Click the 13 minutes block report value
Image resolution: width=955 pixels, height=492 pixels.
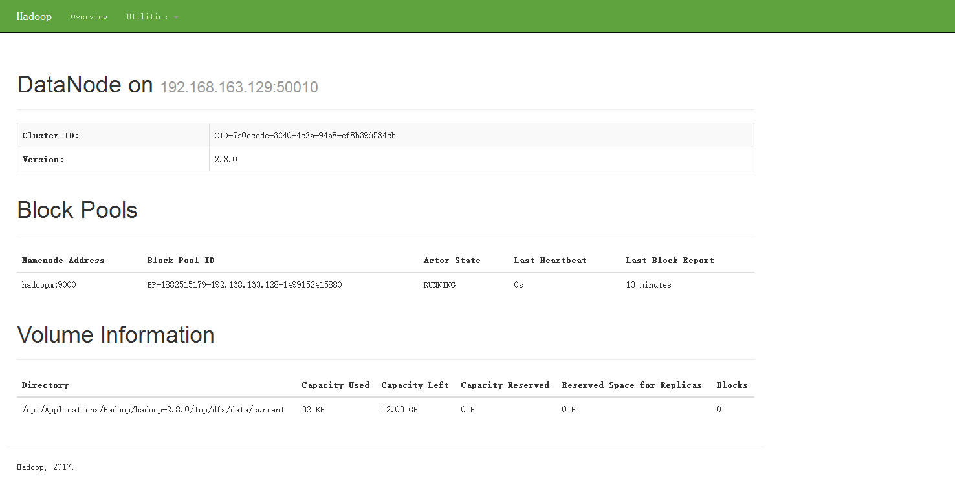pyautogui.click(x=649, y=285)
